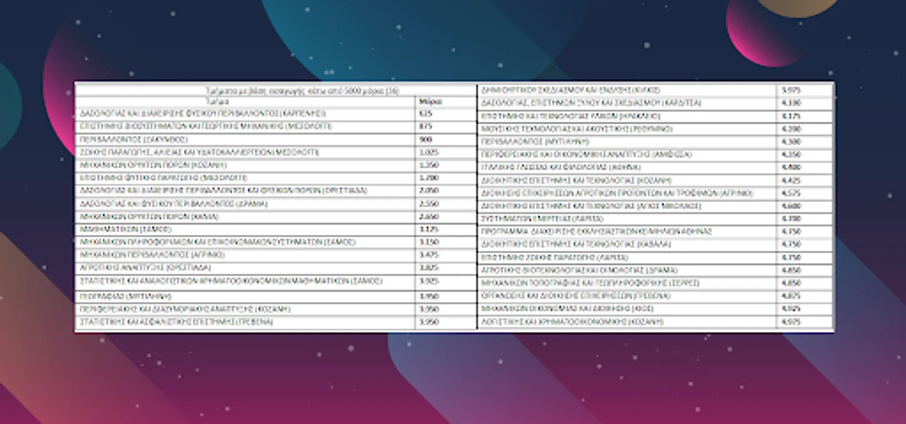The height and width of the screenshot is (424, 906).
Task: Select ΔΙΟΙΚΗΤΙΚΗΣ ΕΠΙΣΤΗΜΗΣ ΚΑΙ ΤΕΧΝΟΛΟΓΙΑΣ (ΚΟΖΑΝΗ)
Action: click(576, 180)
